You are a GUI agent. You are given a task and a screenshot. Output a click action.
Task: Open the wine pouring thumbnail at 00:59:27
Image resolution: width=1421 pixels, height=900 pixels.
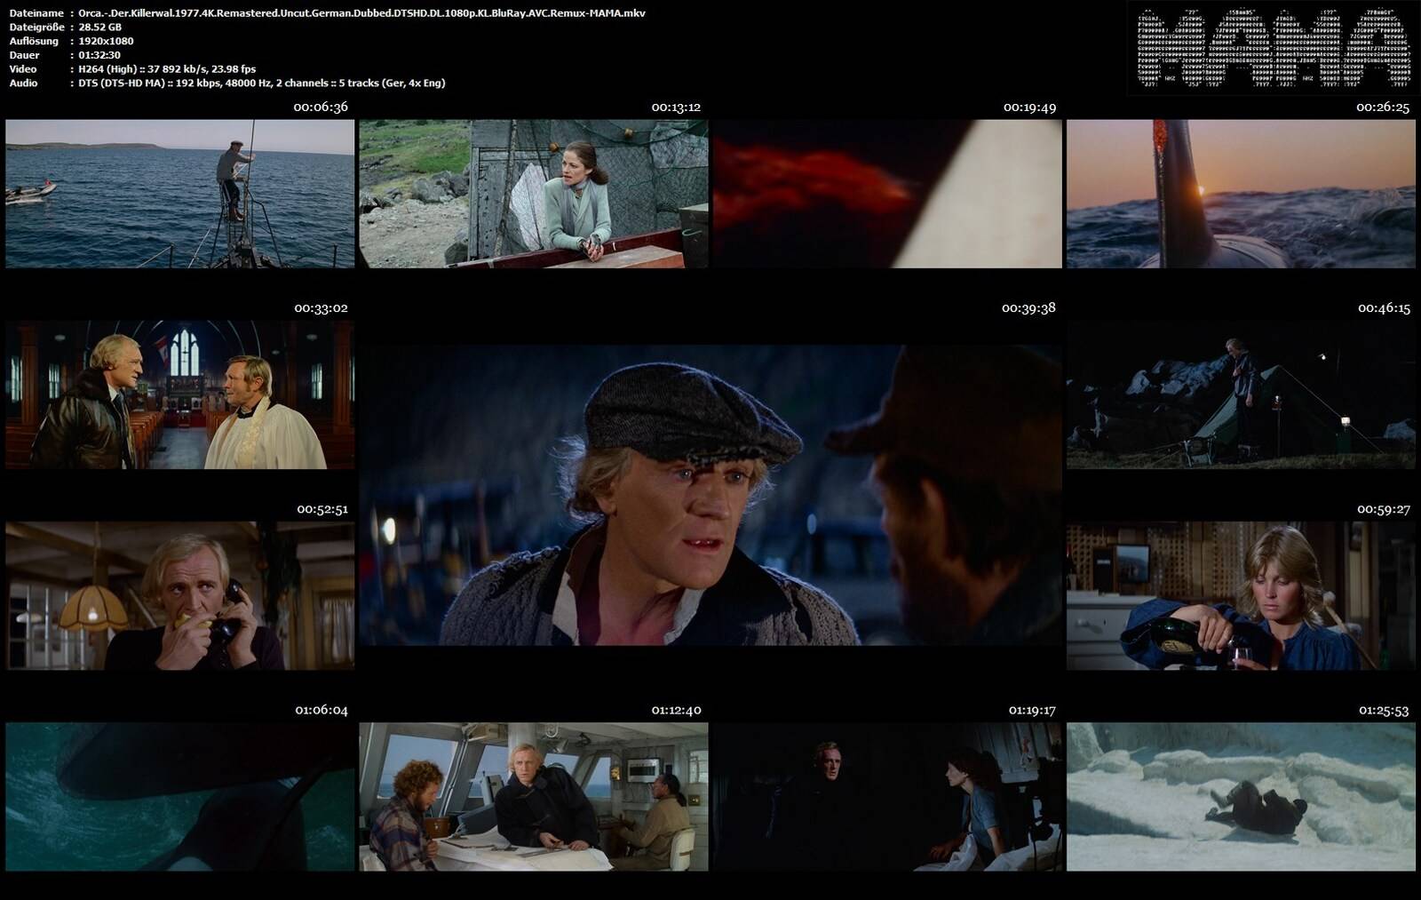click(1241, 596)
